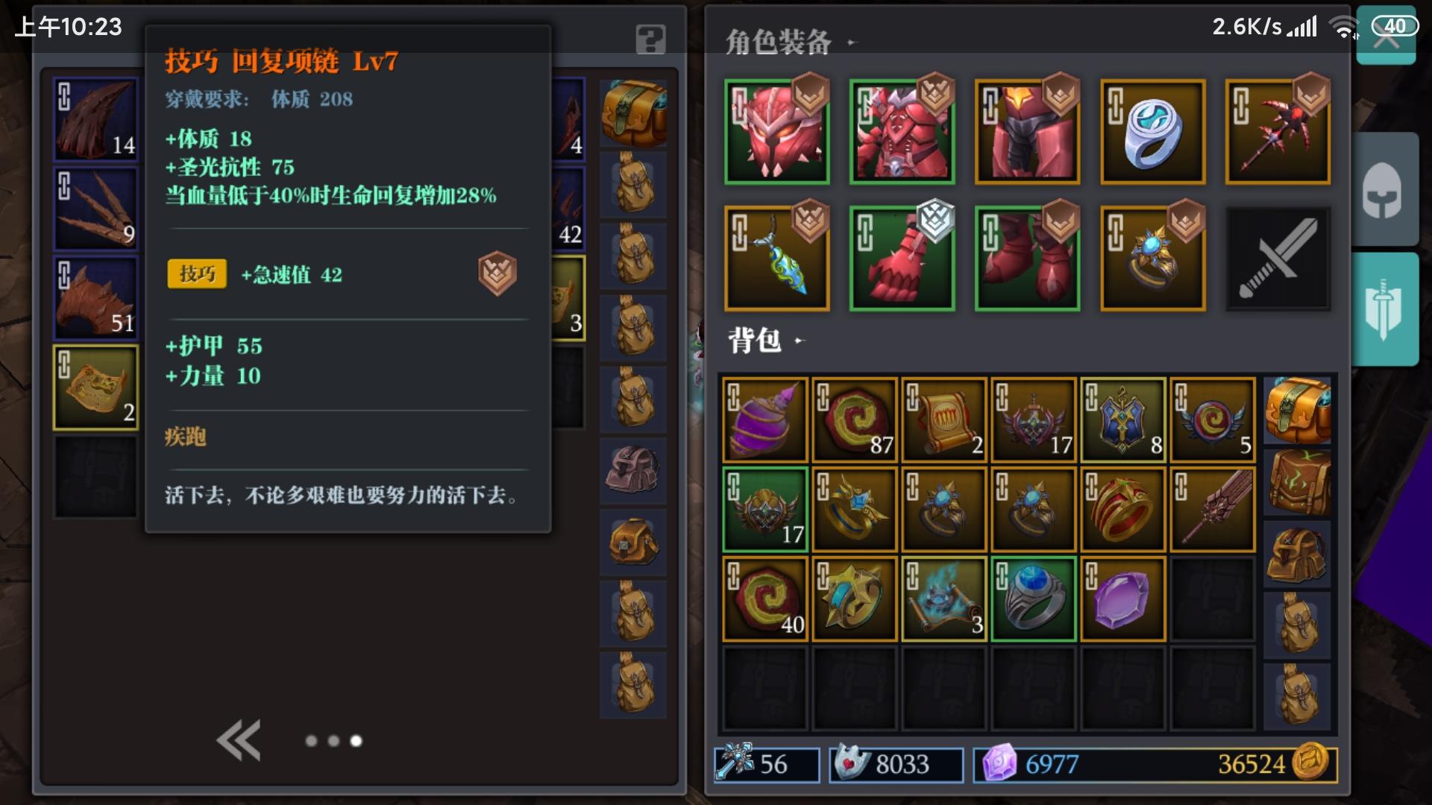Select the purple gem in backpack
The width and height of the screenshot is (1432, 805).
(1122, 599)
